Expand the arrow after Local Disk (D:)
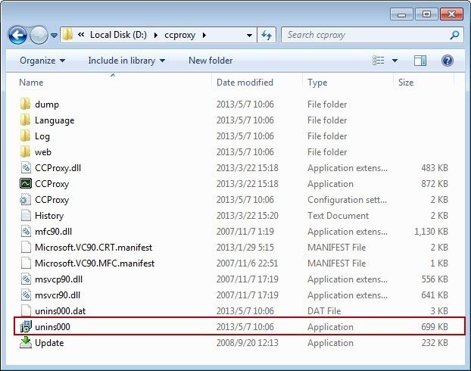Screen dimensions: 471x371 point(155,35)
